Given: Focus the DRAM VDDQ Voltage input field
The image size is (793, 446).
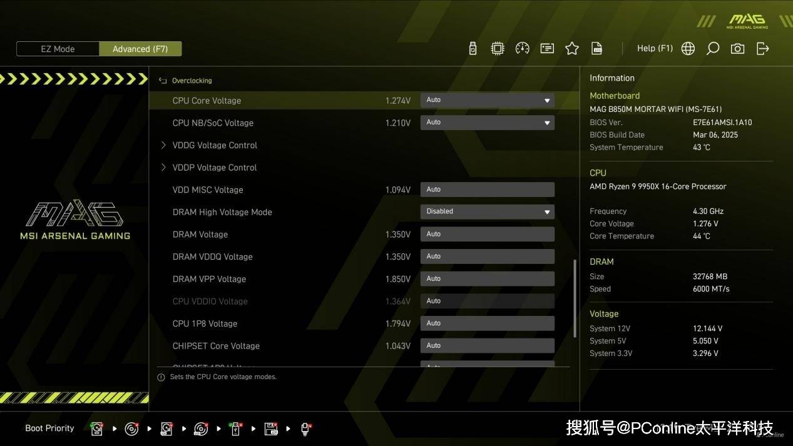Looking at the screenshot, I should pyautogui.click(x=487, y=256).
